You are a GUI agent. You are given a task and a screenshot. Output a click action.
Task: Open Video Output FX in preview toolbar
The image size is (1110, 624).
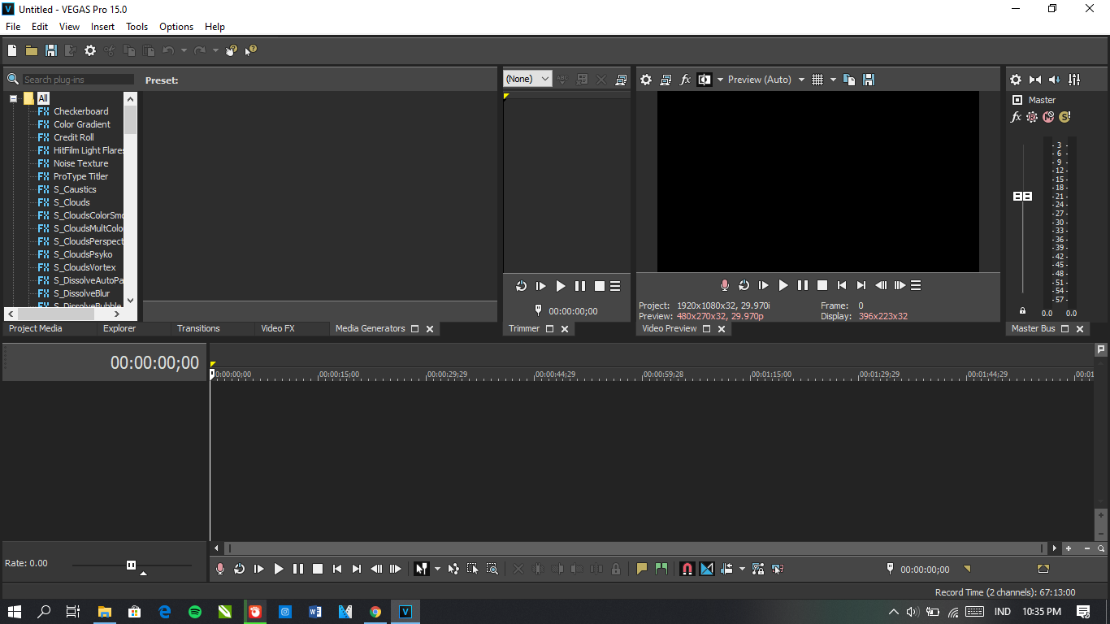pyautogui.click(x=685, y=80)
